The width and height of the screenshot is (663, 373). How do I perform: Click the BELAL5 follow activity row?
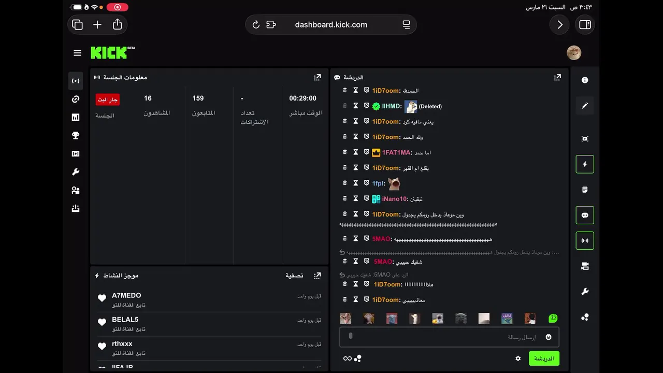(x=209, y=324)
